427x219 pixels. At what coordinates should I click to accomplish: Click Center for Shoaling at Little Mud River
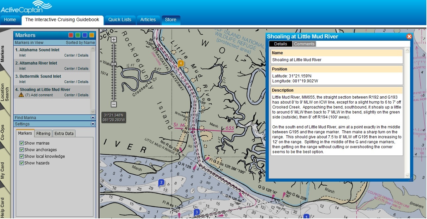70,95
